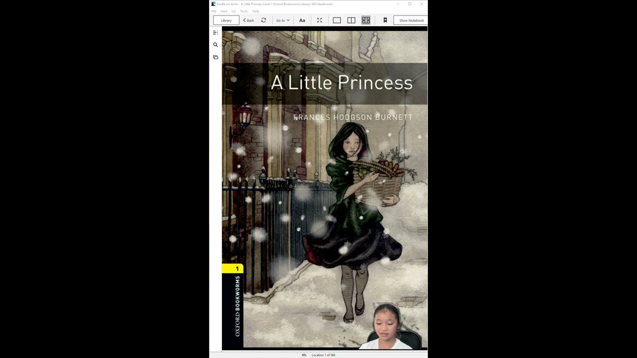Viewport: 637px width, 358px height.
Task: Click 'Location 1 of 566' status text
Action: [x=323, y=355]
